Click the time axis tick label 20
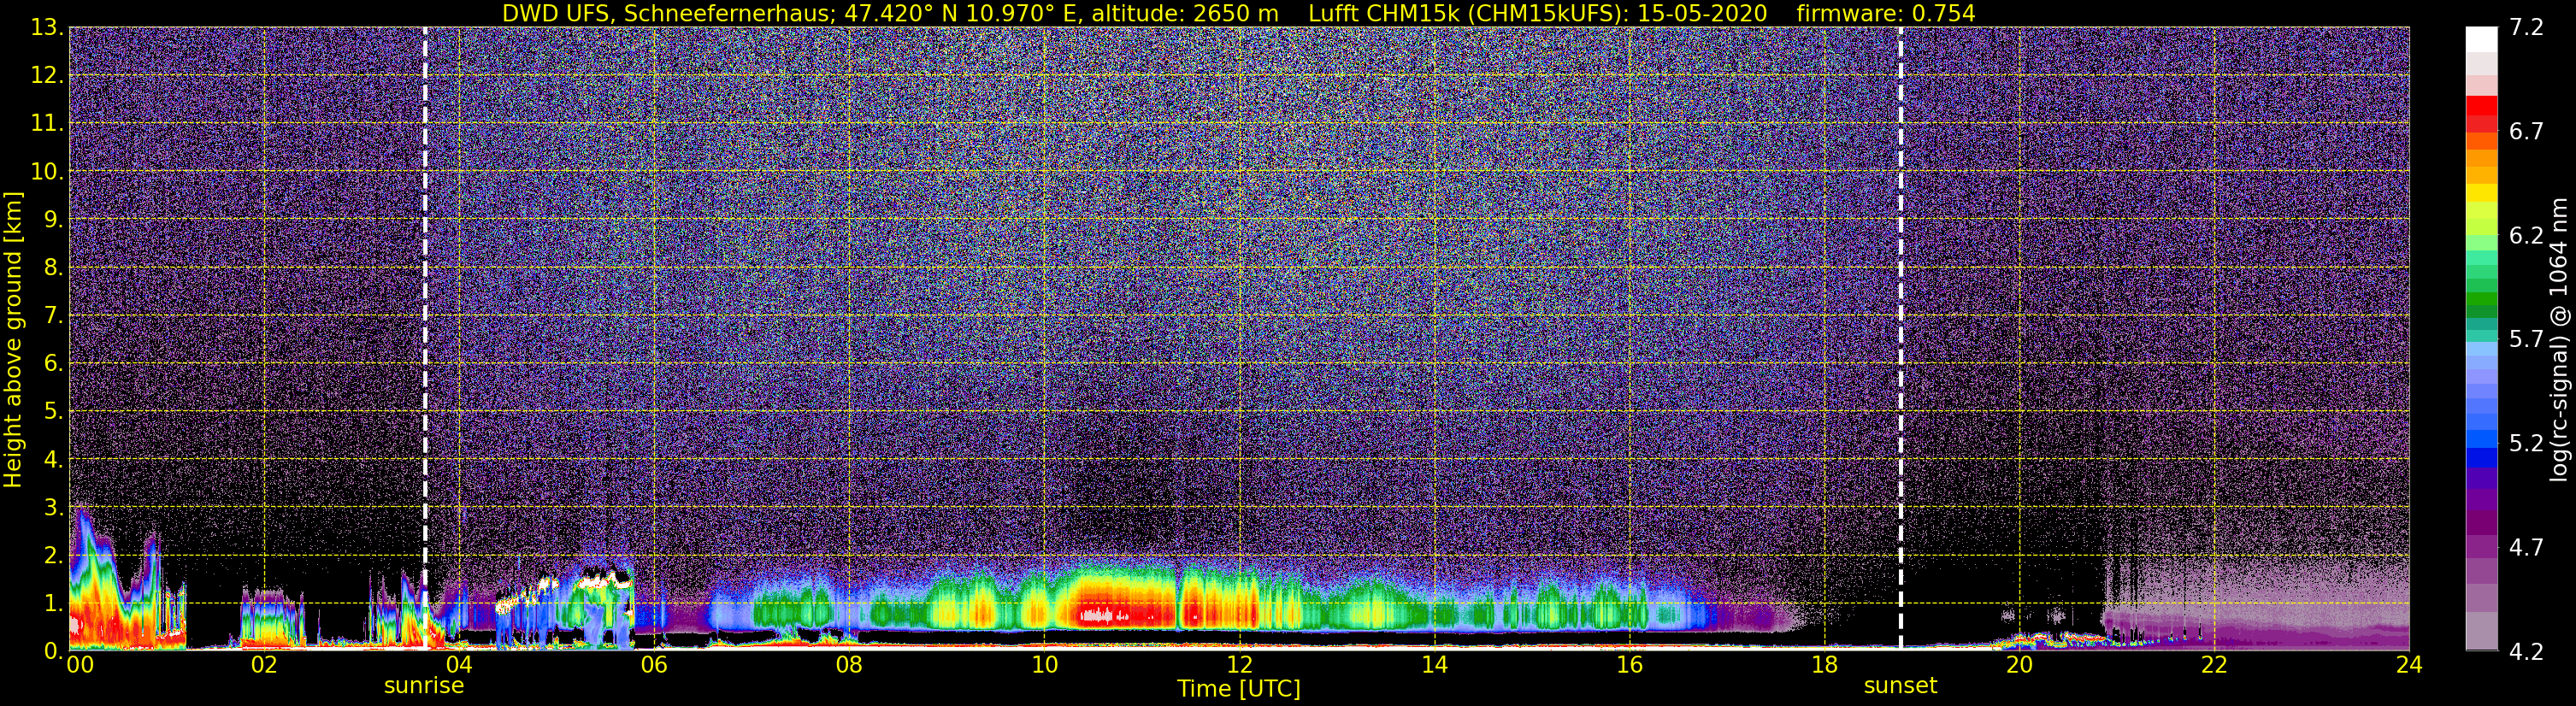The width and height of the screenshot is (2576, 706). (2019, 665)
